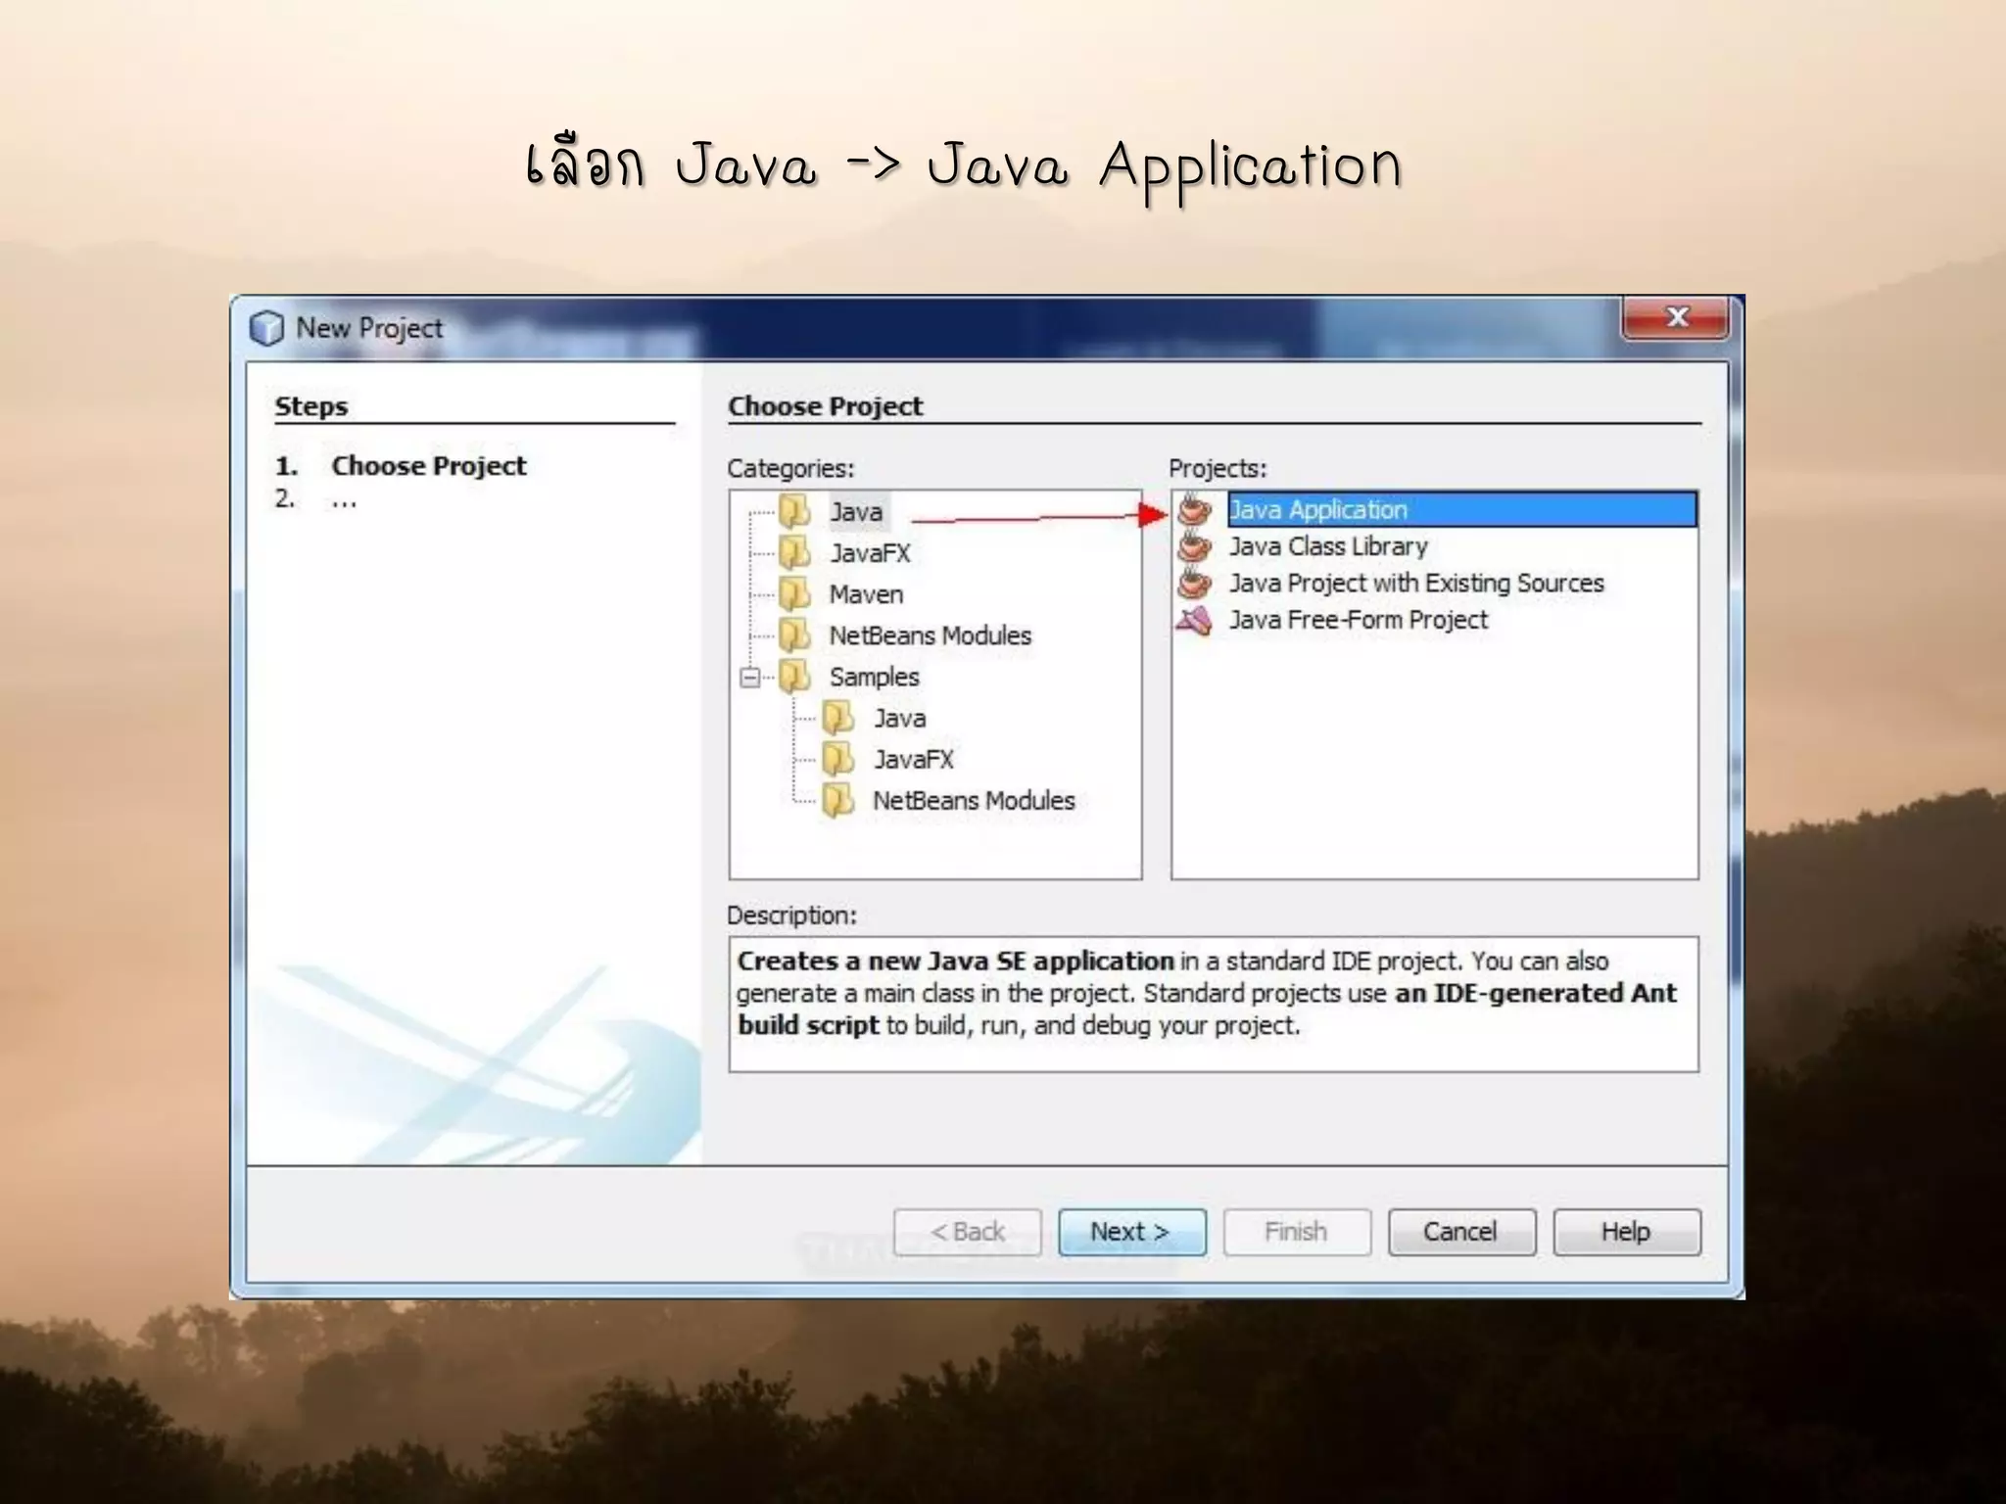Click the Samples folder icon

click(794, 676)
